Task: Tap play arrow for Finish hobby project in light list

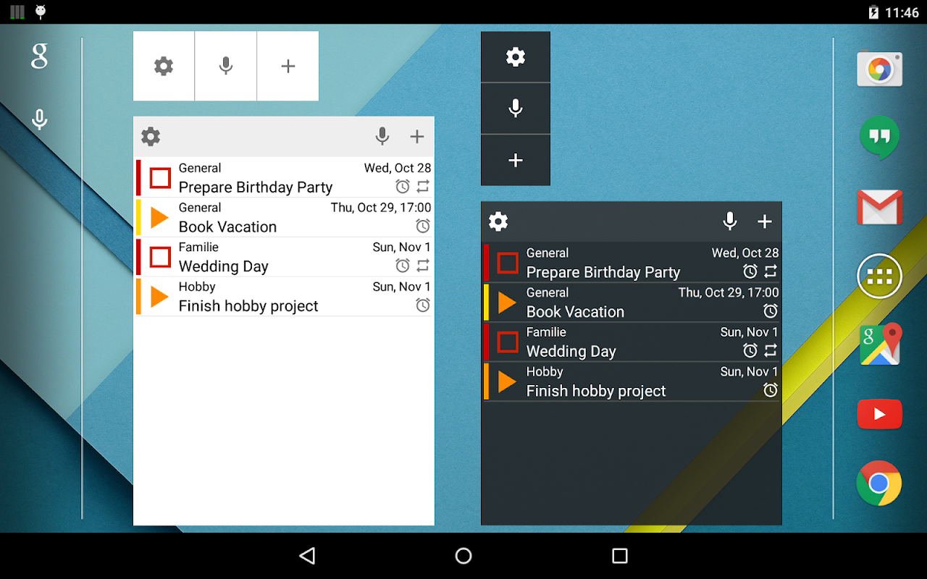Action: [159, 297]
